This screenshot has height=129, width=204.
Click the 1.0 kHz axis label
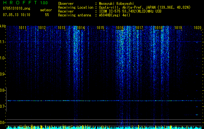click(x=3, y=58)
